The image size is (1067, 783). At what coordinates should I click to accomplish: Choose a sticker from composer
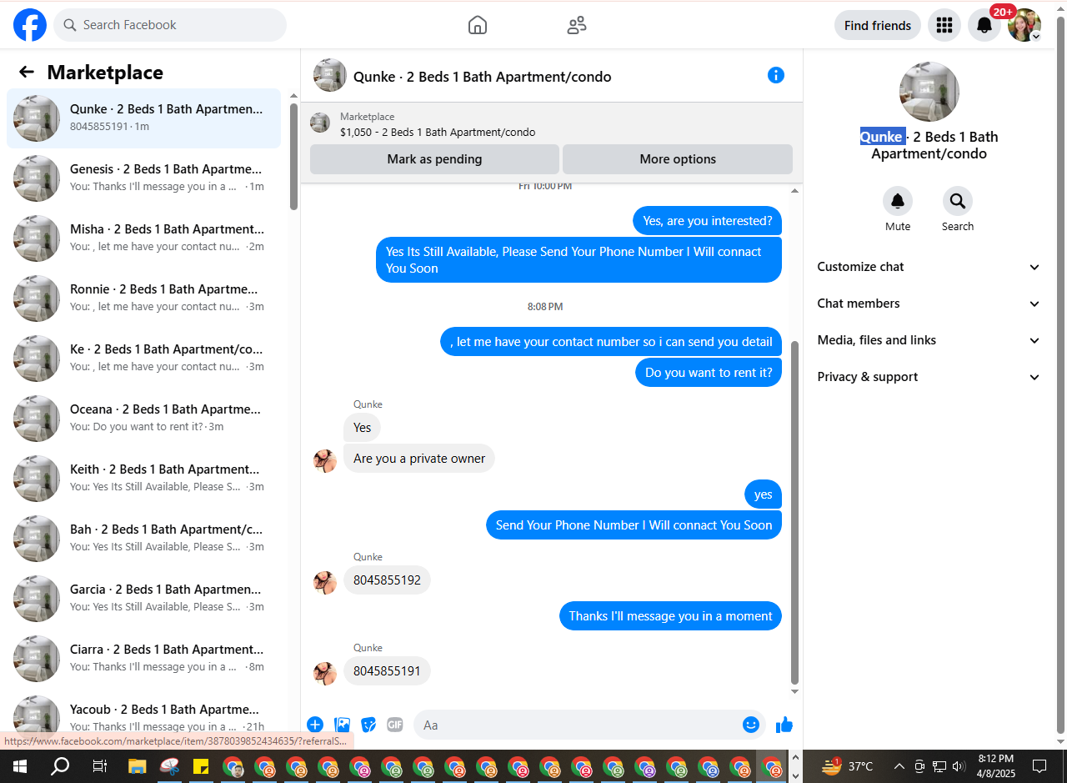368,725
